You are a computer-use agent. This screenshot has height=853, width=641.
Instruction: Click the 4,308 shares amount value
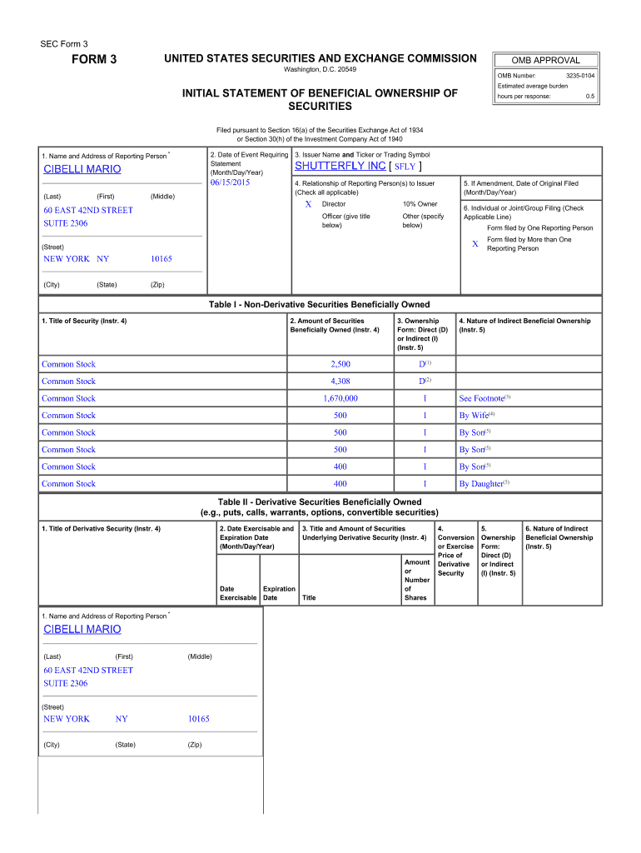click(x=340, y=382)
